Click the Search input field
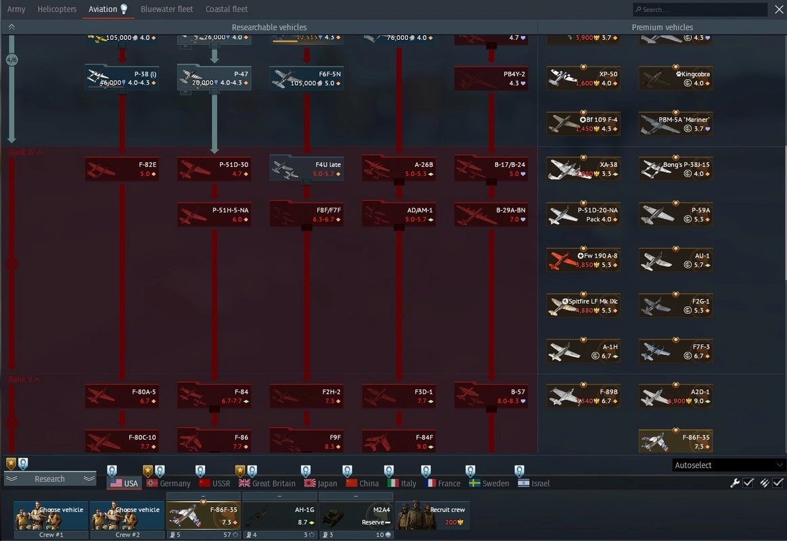The height and width of the screenshot is (541, 787). pos(700,9)
